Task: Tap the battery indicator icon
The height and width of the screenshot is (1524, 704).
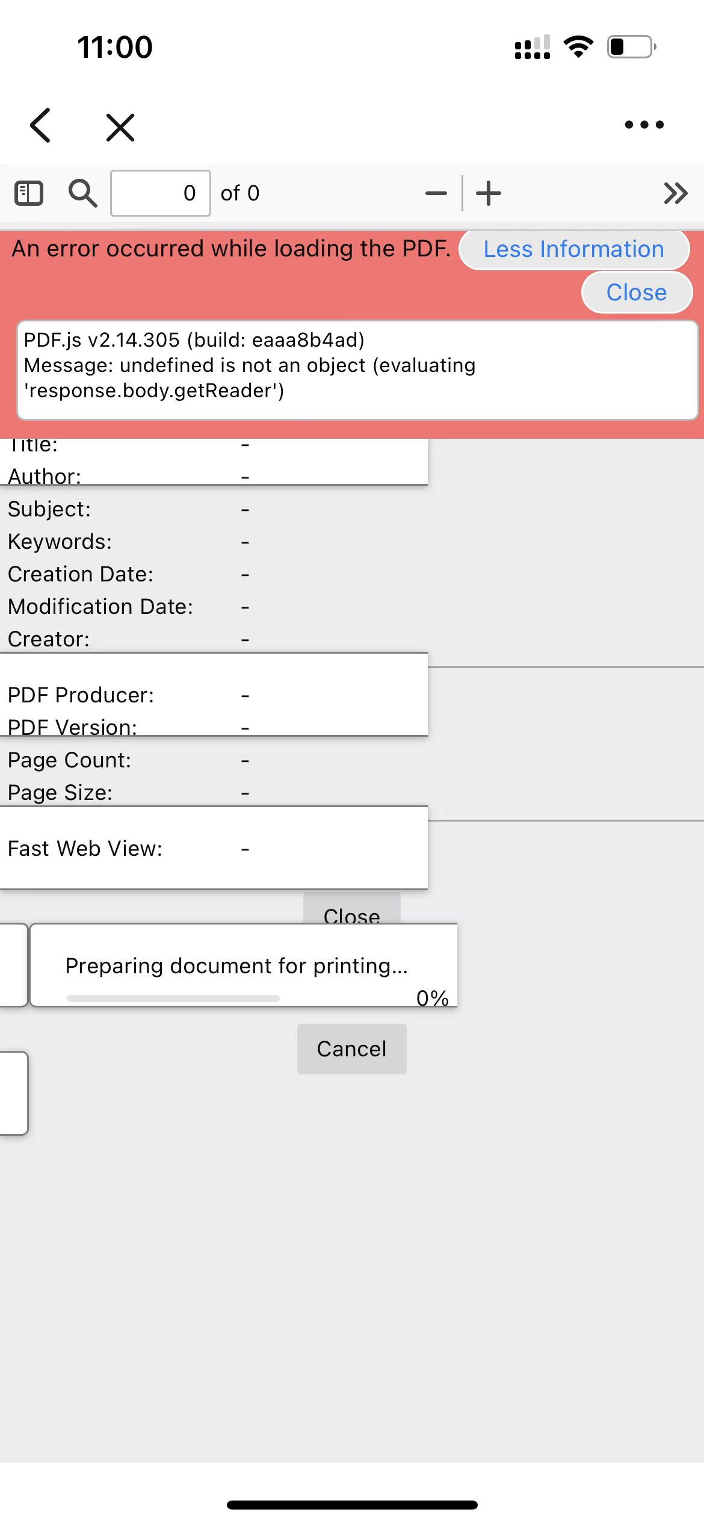Action: (631, 46)
